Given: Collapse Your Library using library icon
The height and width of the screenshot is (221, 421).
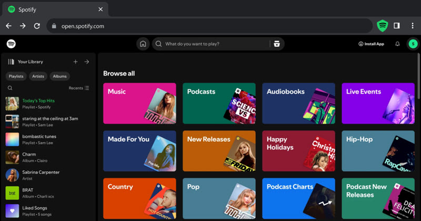Looking at the screenshot, I should pyautogui.click(x=11, y=62).
